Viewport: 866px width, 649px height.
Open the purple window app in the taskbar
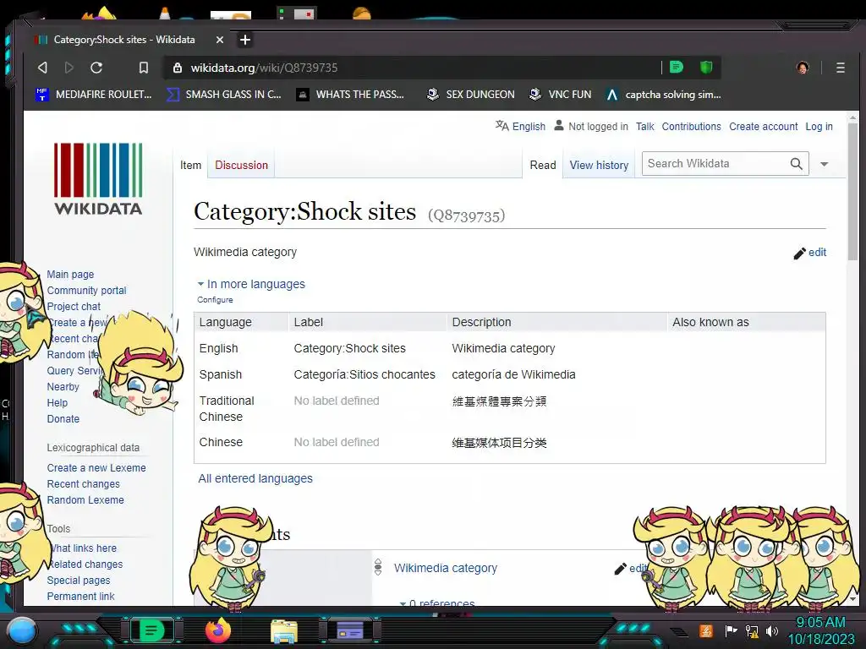350,630
